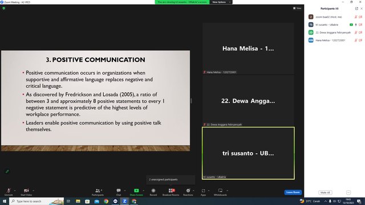
Task: Open video options arrow beside Start Video
Action: pos(33,191)
